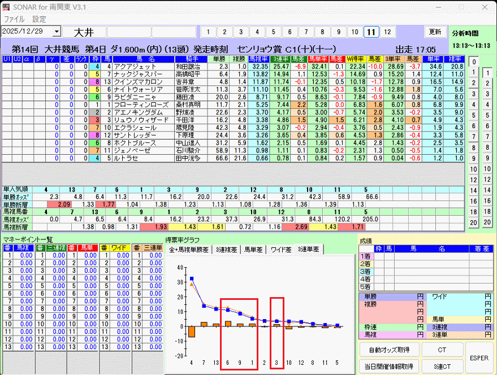Select the 馬単差 graph tab
Image resolution: width=497 pixels, height=375 pixels.
click(254, 249)
